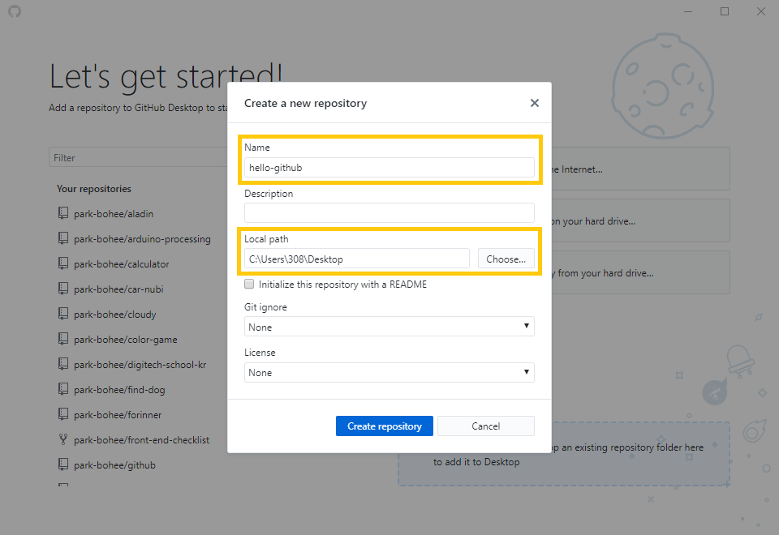
Task: Click the clone from the Internet option
Action: coord(640,169)
